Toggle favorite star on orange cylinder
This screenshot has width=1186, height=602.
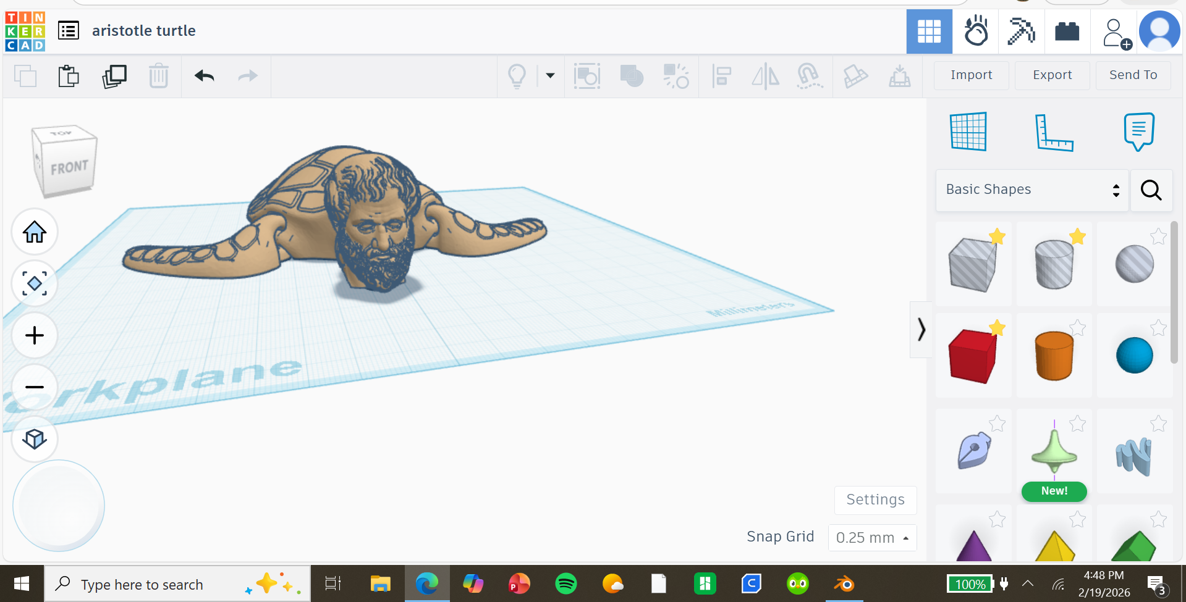point(1077,328)
